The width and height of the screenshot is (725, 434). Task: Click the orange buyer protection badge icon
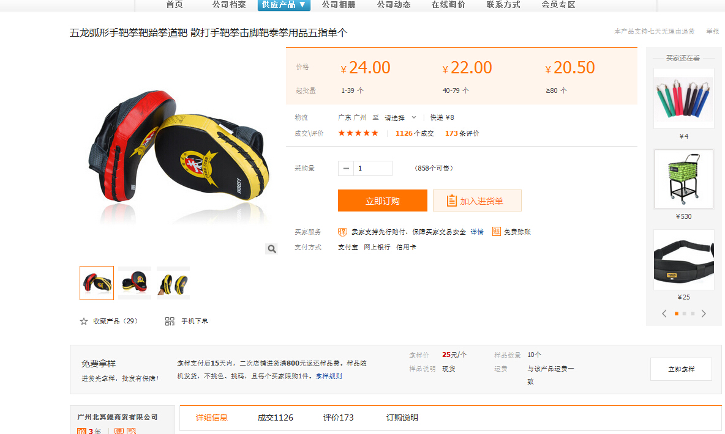click(343, 232)
